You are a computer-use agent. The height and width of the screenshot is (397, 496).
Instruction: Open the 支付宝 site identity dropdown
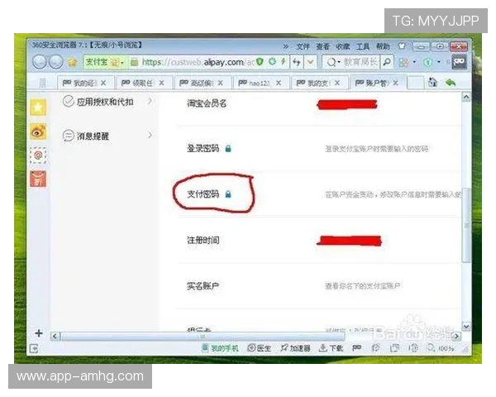pyautogui.click(x=106, y=62)
